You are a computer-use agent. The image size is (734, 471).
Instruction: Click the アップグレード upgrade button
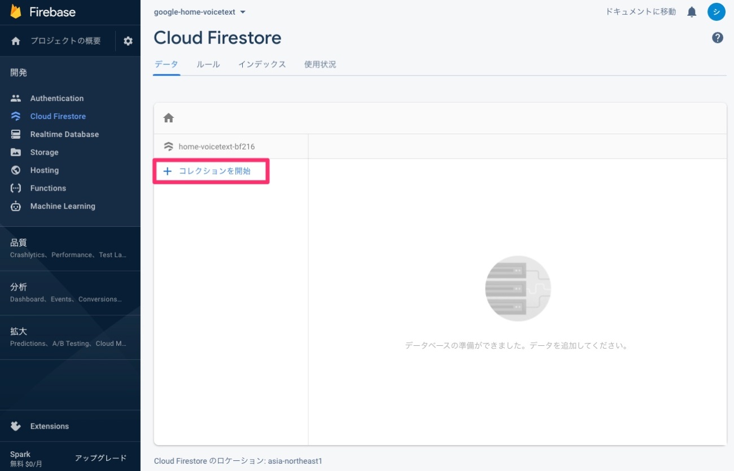click(x=101, y=458)
